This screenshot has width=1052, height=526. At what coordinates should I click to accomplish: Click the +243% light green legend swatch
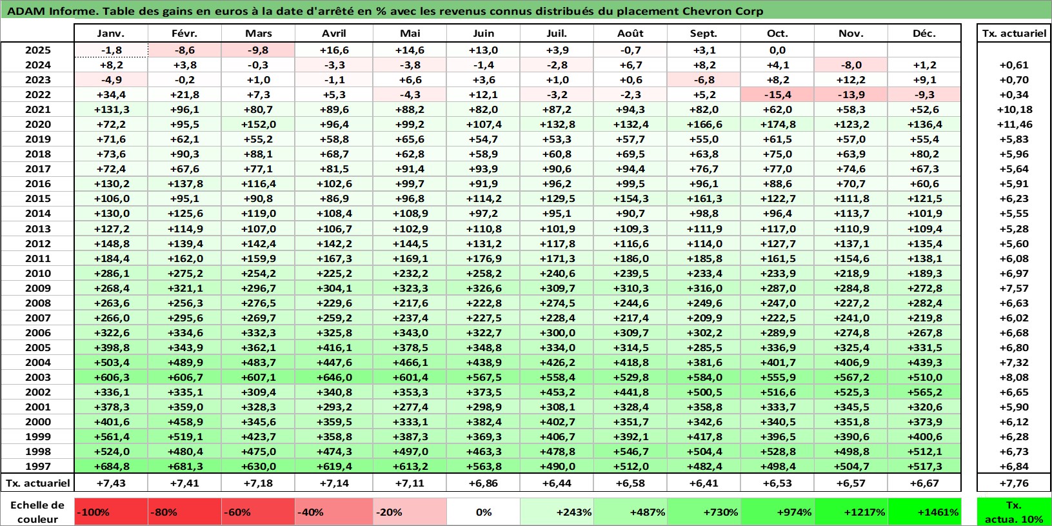[557, 512]
